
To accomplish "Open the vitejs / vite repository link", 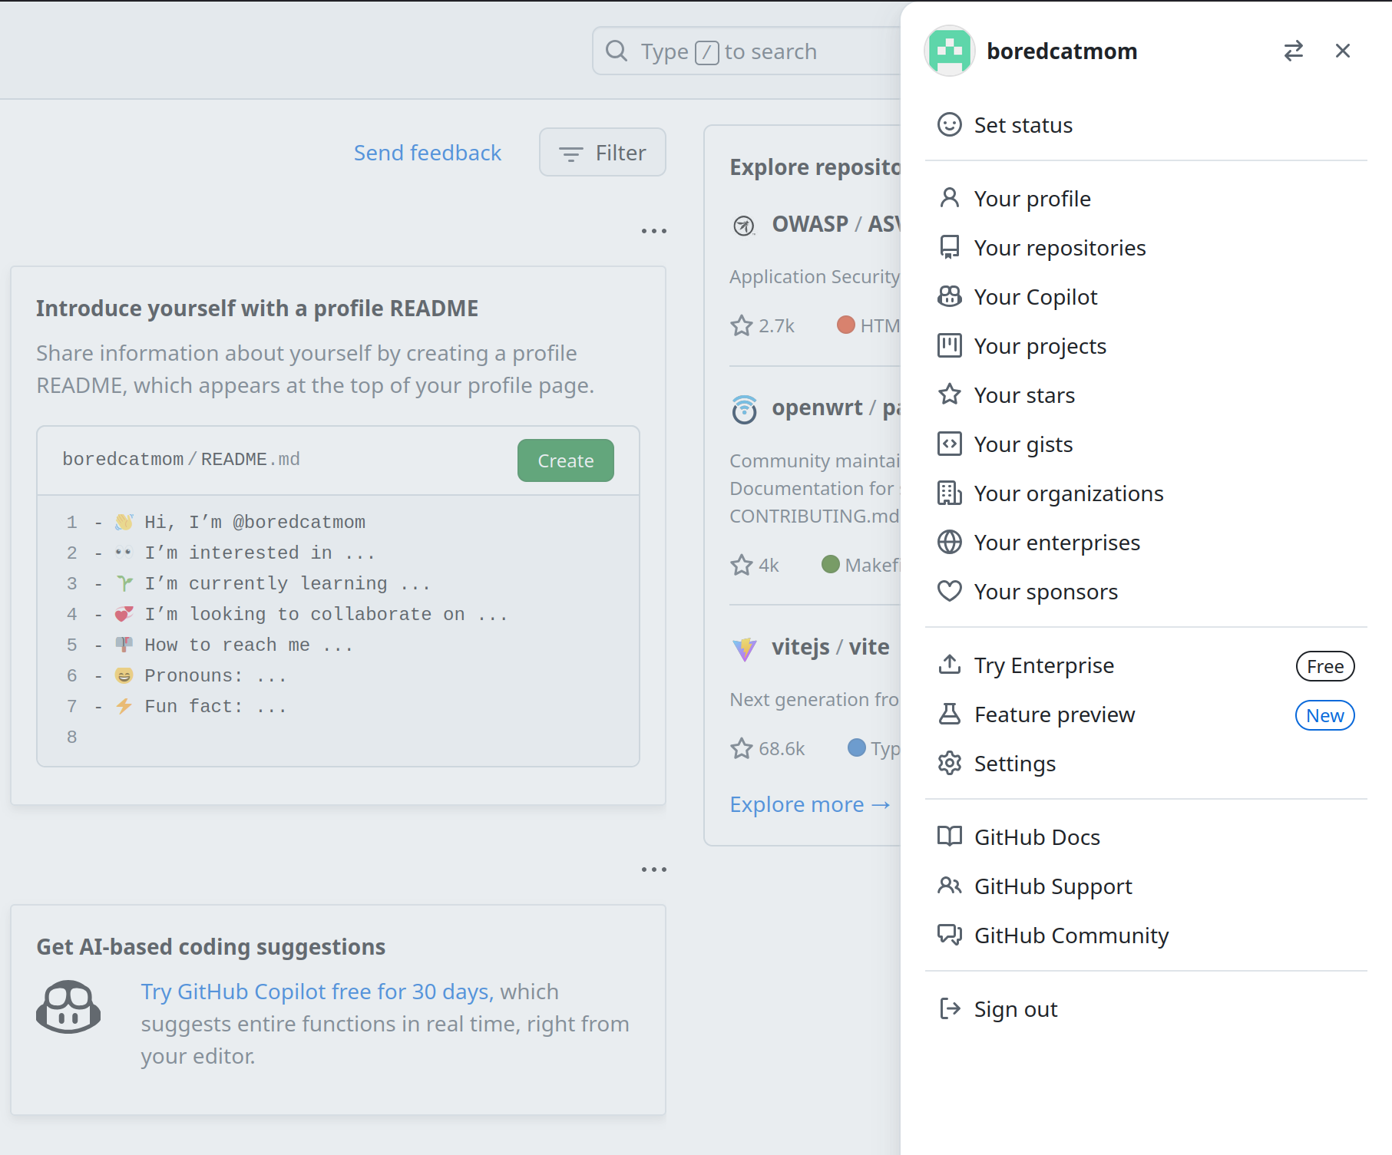I will click(831, 647).
